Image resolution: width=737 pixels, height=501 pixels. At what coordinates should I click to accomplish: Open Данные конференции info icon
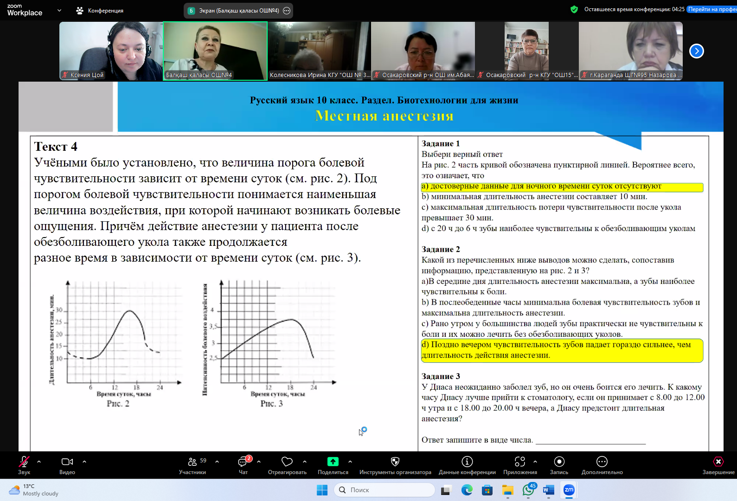467,462
